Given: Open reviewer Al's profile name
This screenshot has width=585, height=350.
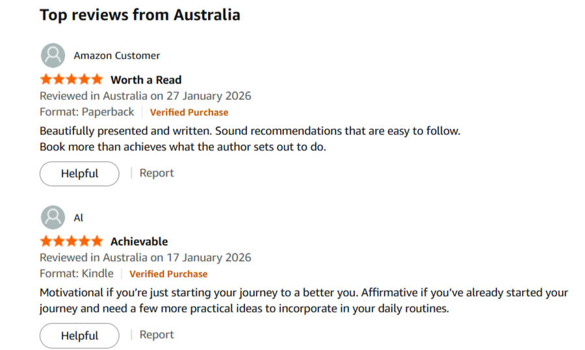Looking at the screenshot, I should [79, 218].
